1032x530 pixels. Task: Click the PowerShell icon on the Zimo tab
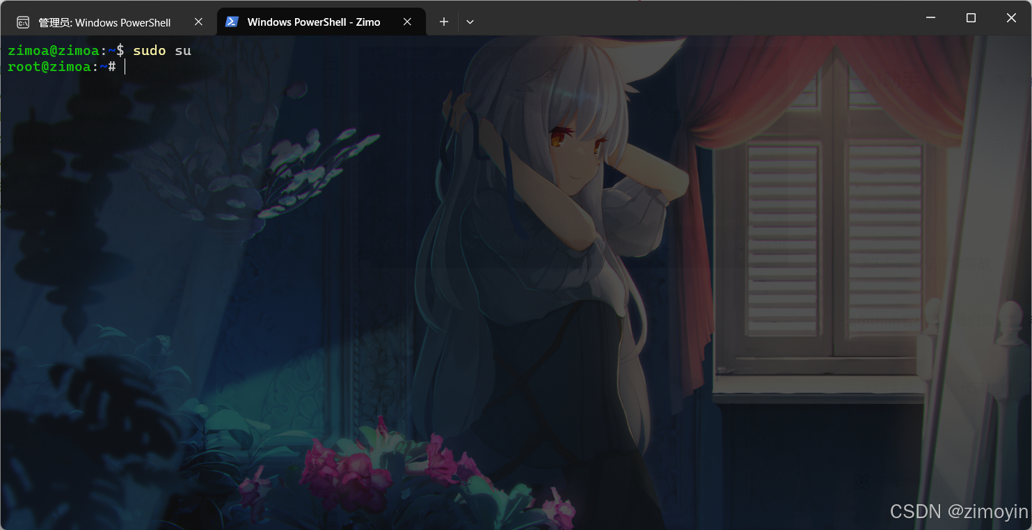click(x=232, y=22)
